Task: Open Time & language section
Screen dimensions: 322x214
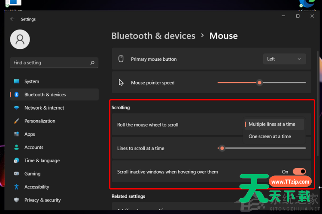Action: click(x=42, y=160)
